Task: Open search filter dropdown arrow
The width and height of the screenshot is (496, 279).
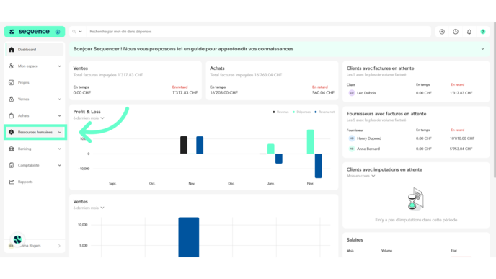Action: pos(80,32)
